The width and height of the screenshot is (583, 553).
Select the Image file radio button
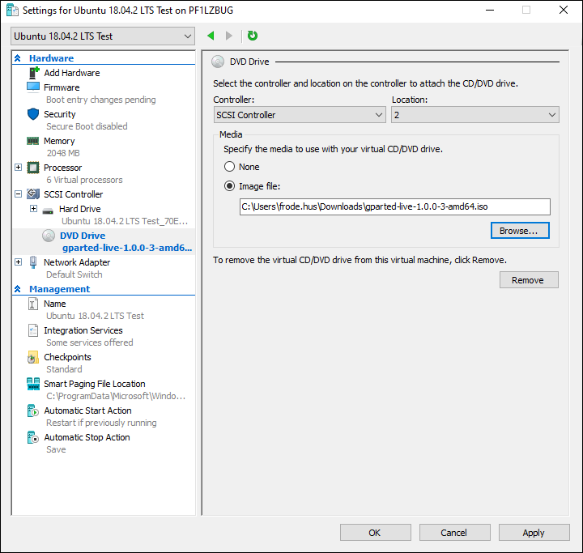tap(229, 185)
